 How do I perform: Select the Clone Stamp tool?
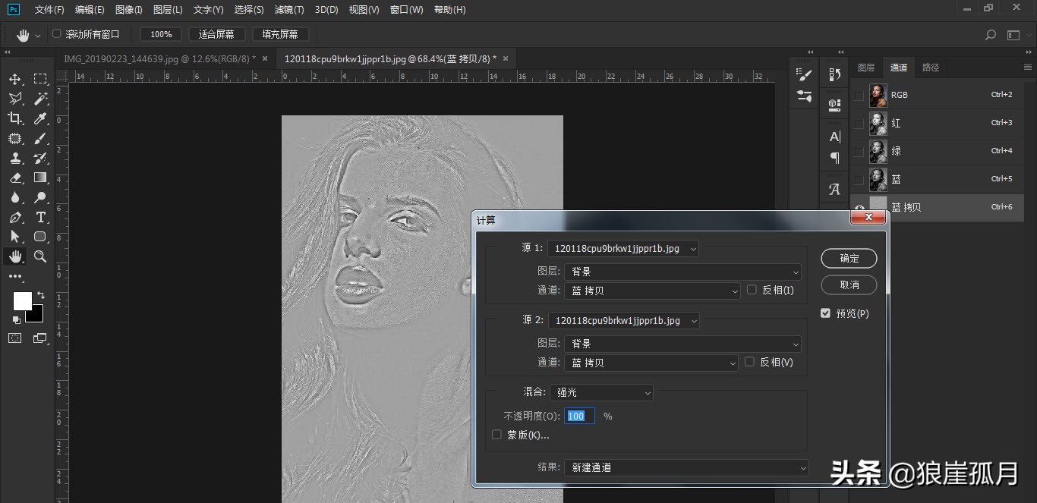tap(15, 158)
